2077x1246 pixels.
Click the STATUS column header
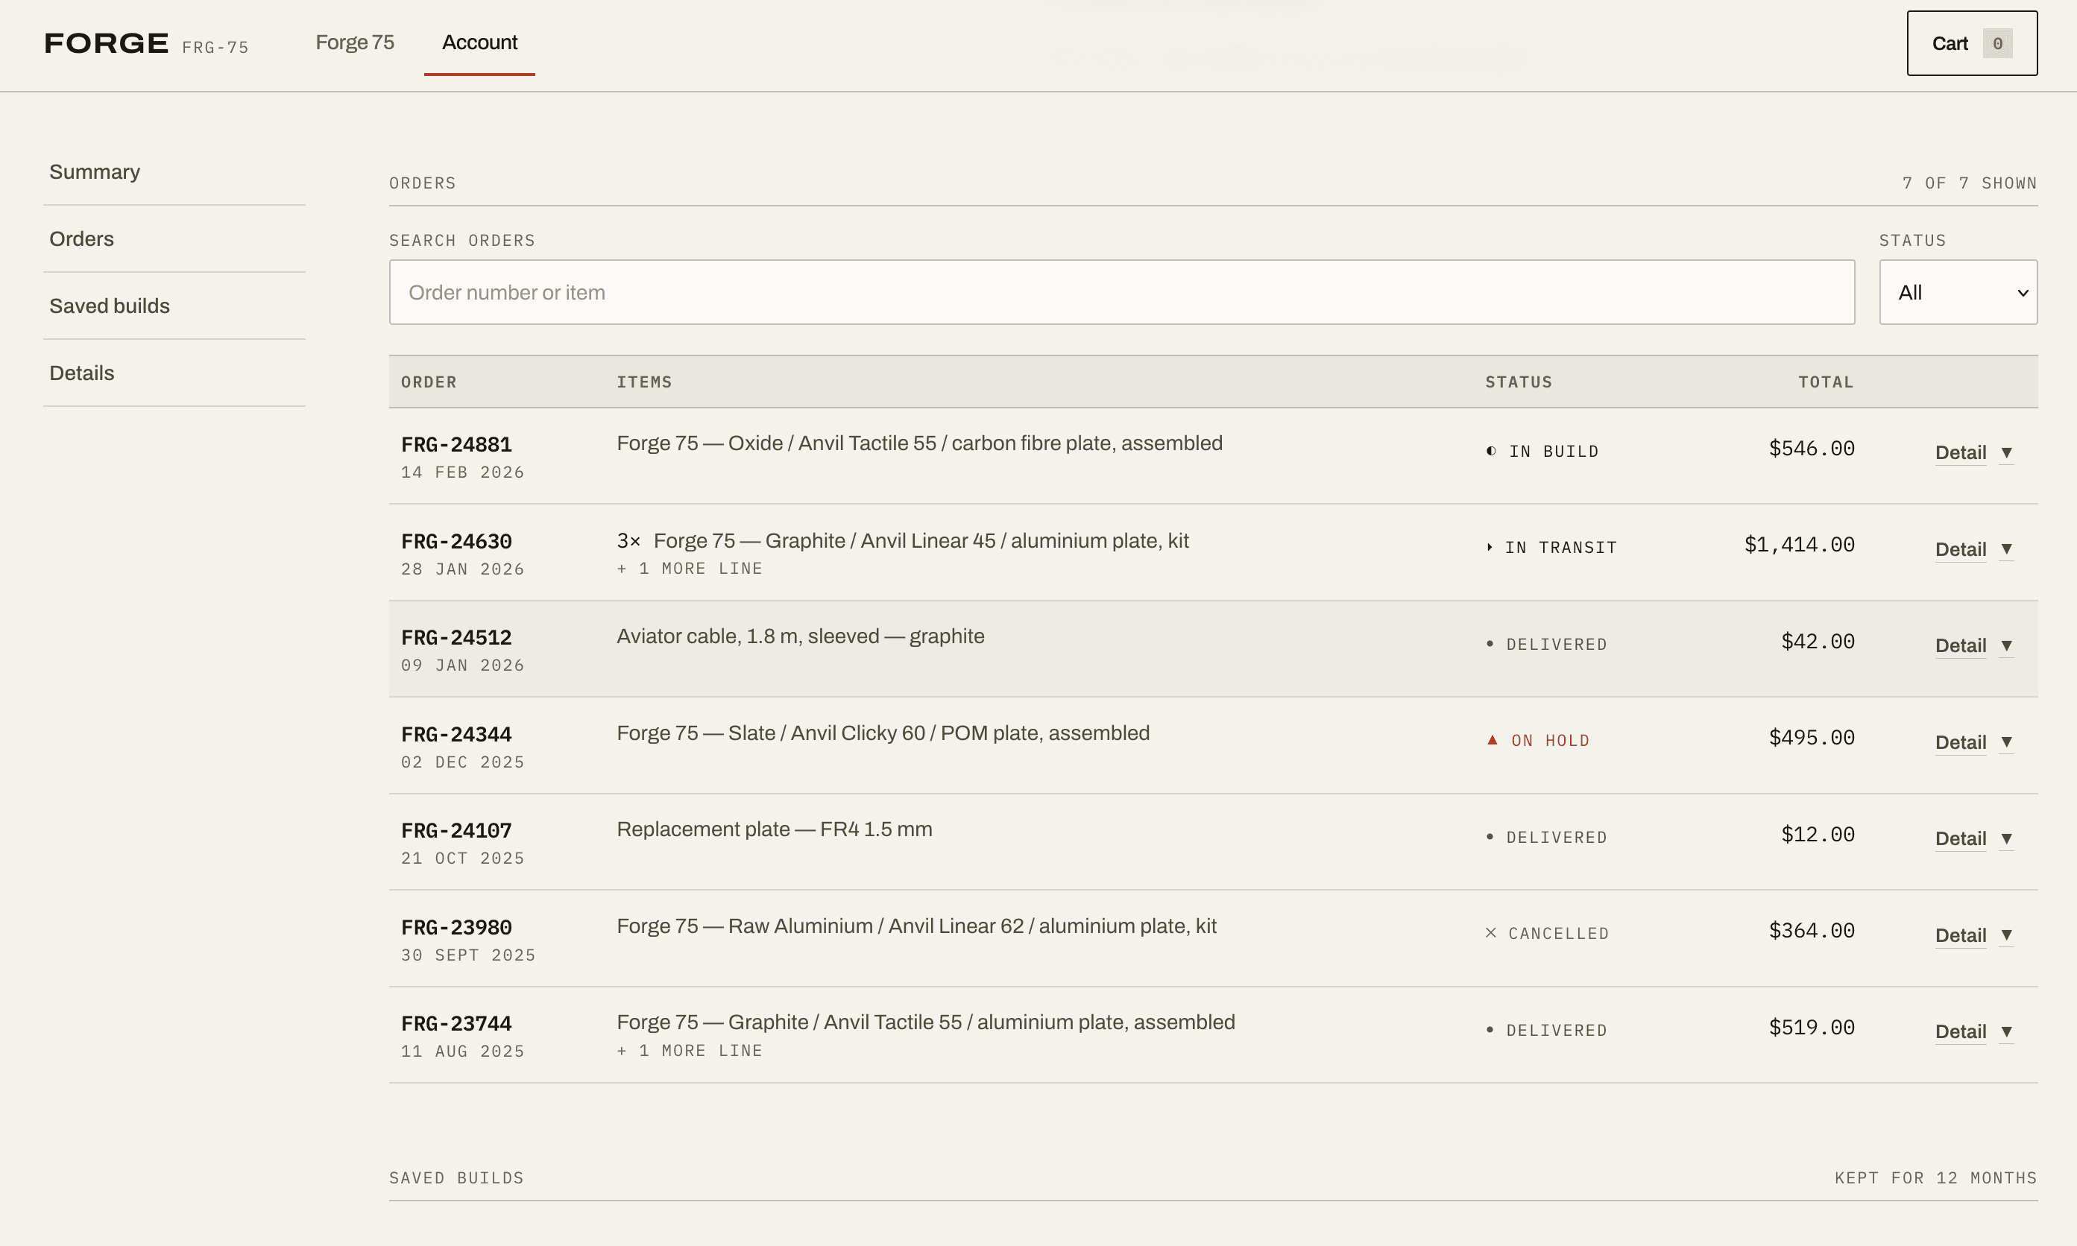click(x=1519, y=382)
